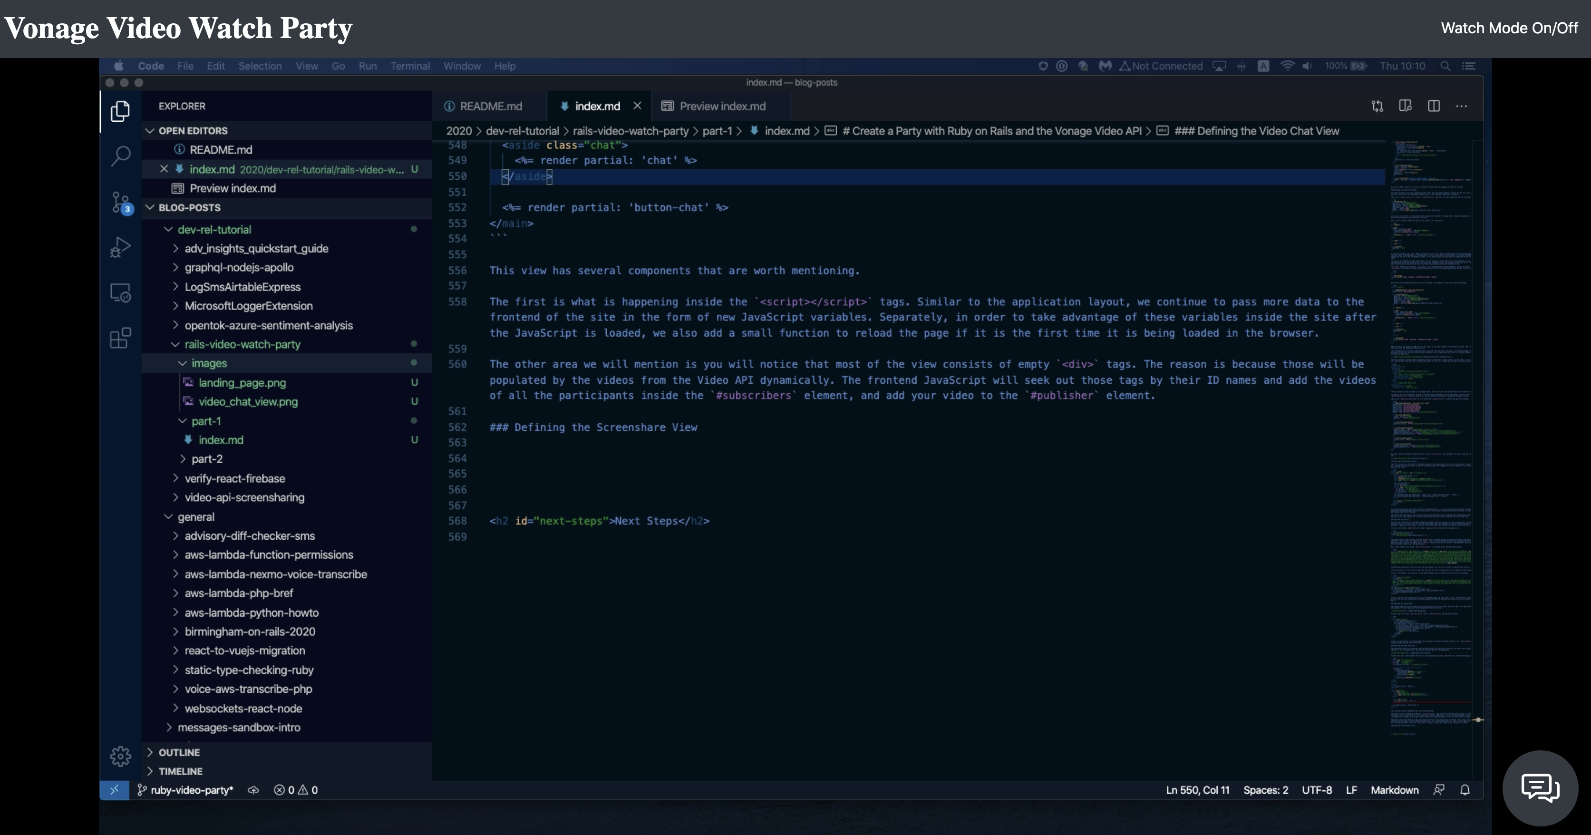Change indentation via Spaces: 2
The height and width of the screenshot is (835, 1591).
pos(1265,790)
